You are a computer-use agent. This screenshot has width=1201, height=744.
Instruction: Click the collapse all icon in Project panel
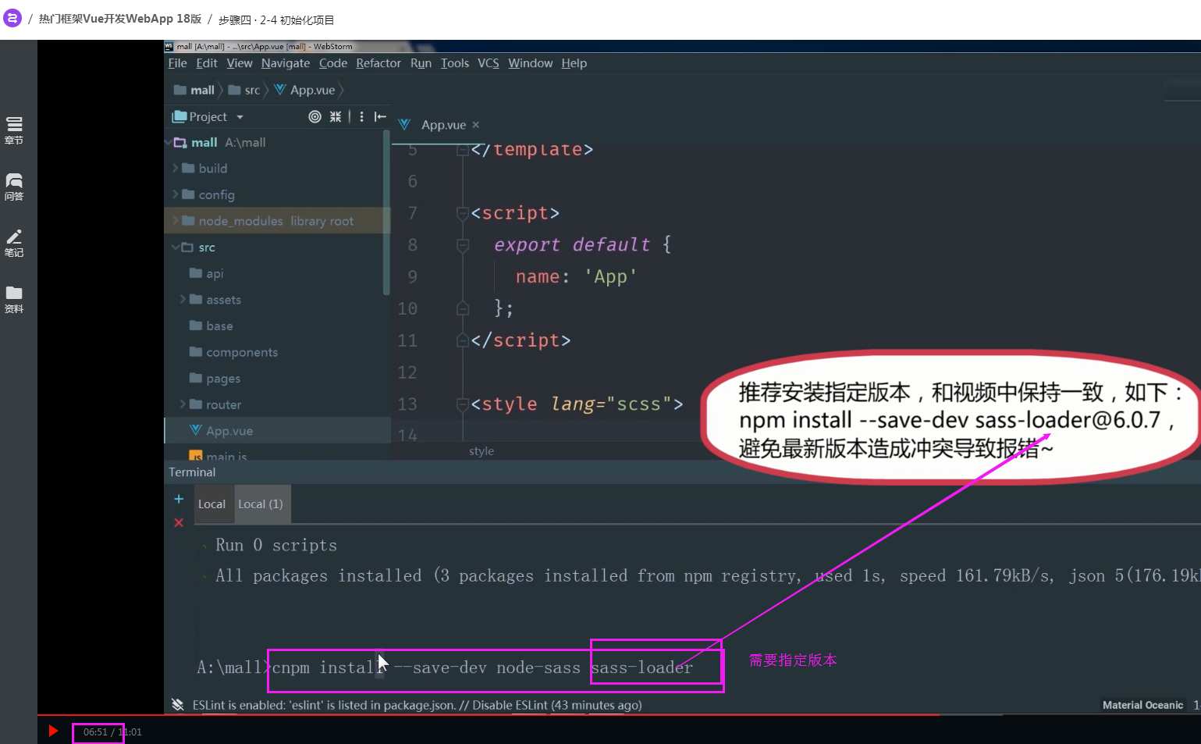point(336,116)
